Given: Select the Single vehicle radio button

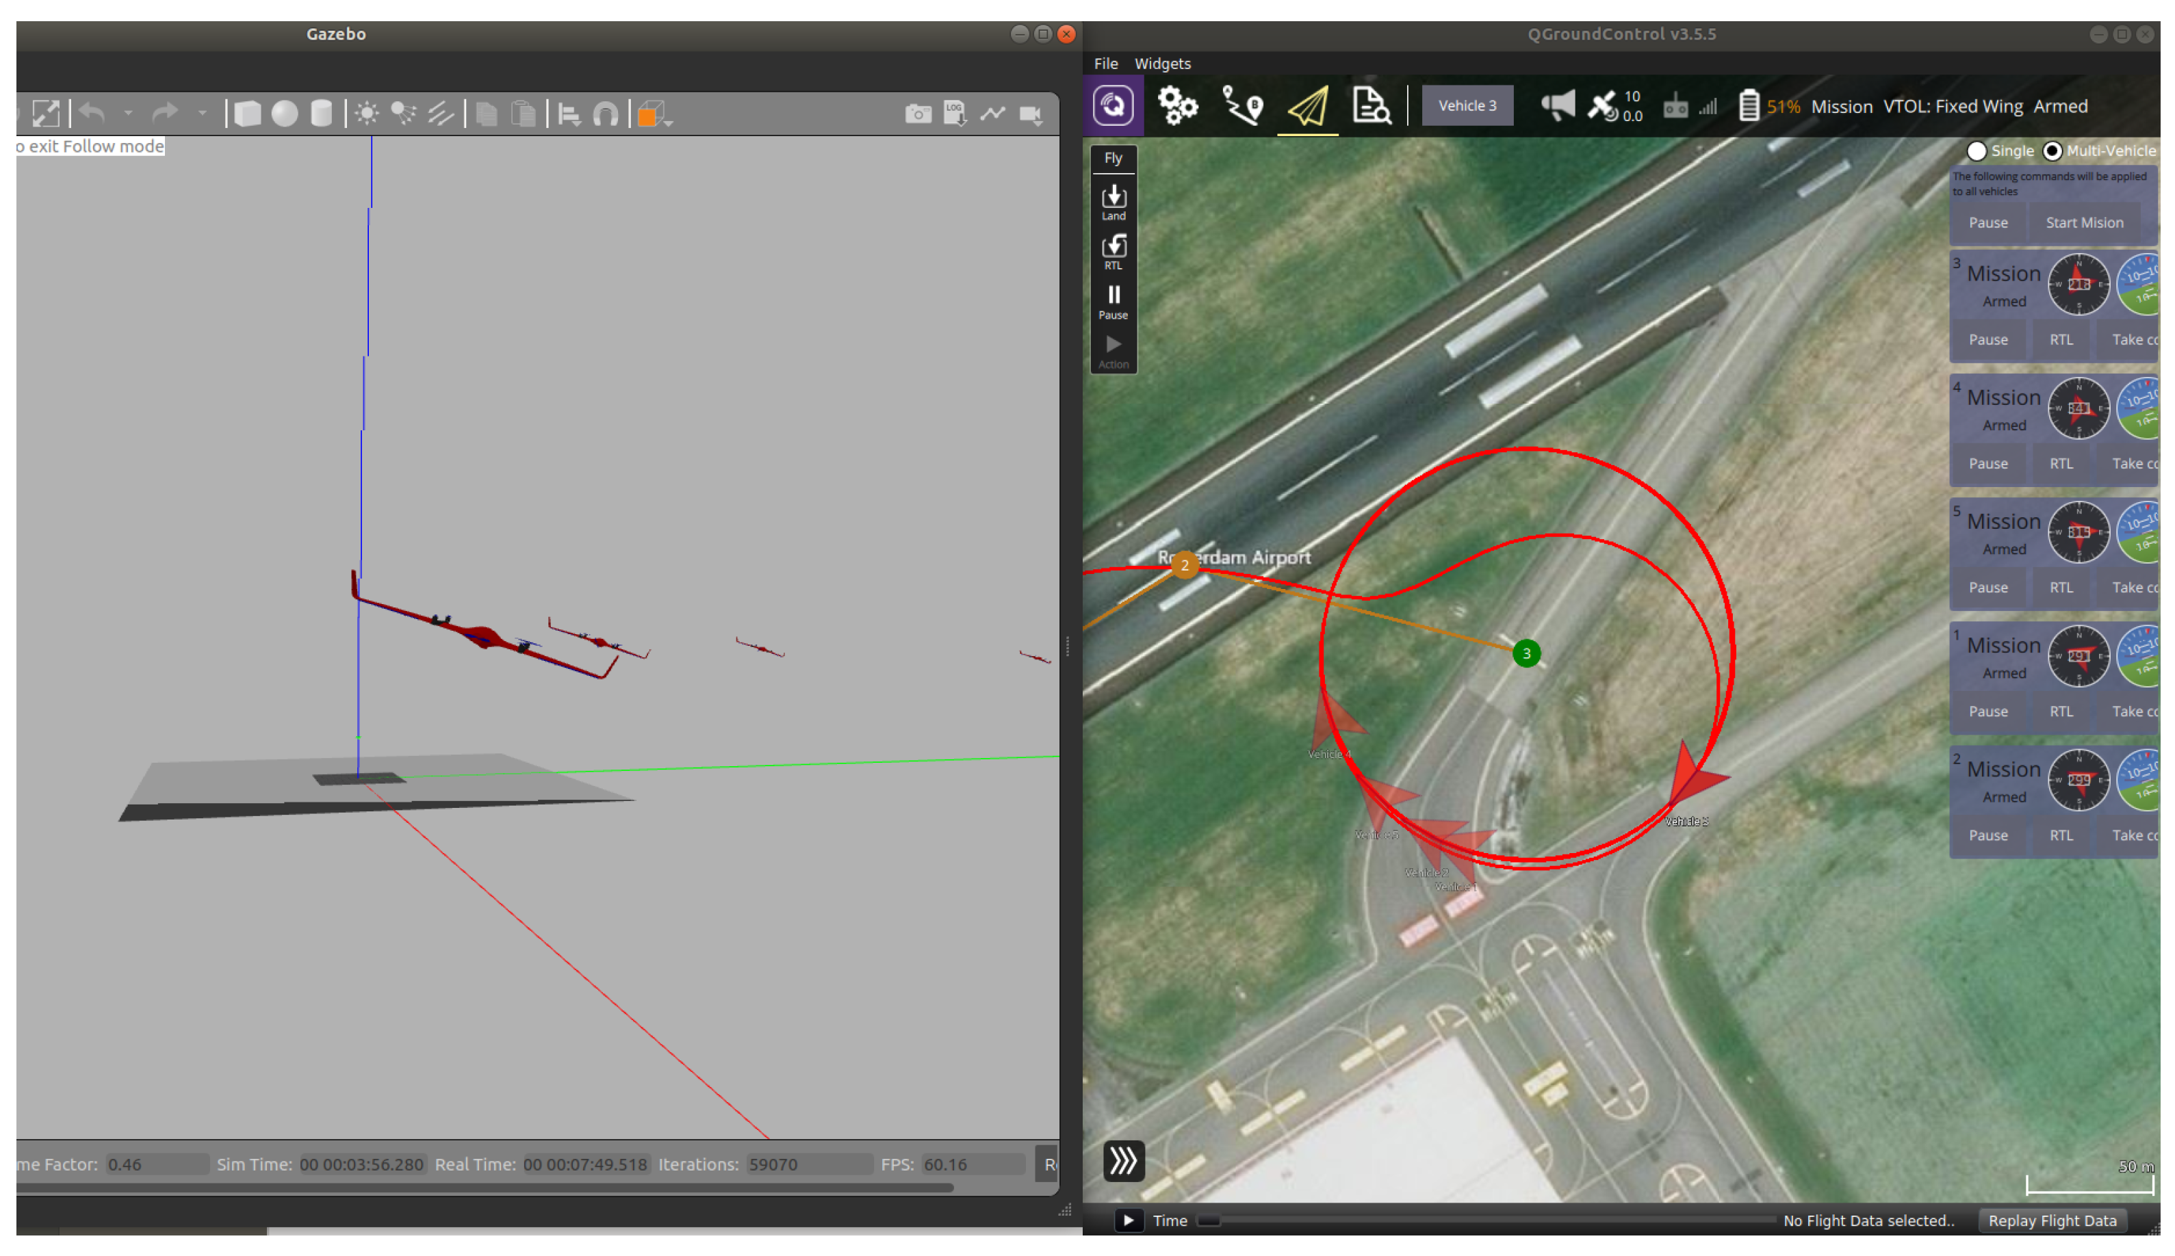Looking at the screenshot, I should pos(1976,151).
